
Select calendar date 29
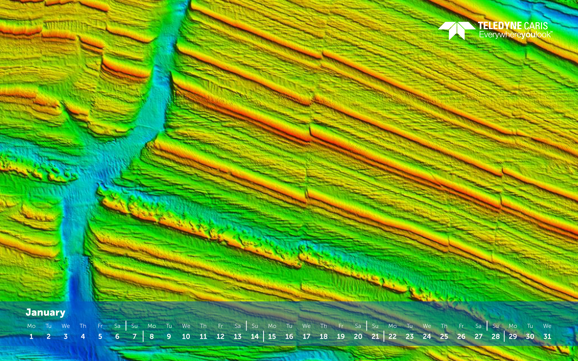[513, 337]
